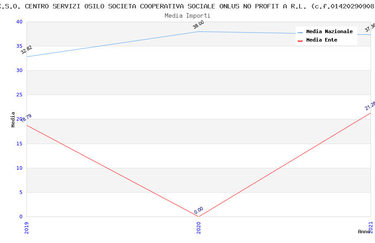The image size is (375, 243).
Task: Click the 10 y-axis tick label
Action: tap(19, 168)
